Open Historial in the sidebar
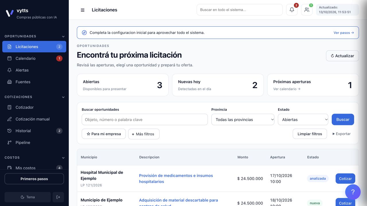Image resolution: width=367 pixels, height=206 pixels. pyautogui.click(x=34, y=131)
